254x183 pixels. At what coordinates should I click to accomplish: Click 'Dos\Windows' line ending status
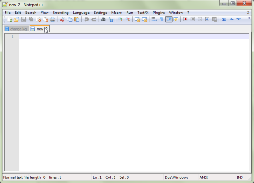pyautogui.click(x=176, y=177)
